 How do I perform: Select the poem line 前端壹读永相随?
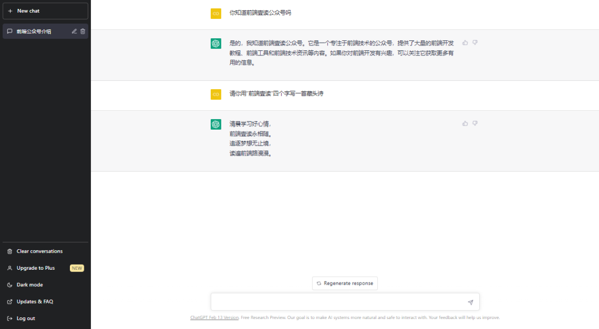click(x=250, y=134)
